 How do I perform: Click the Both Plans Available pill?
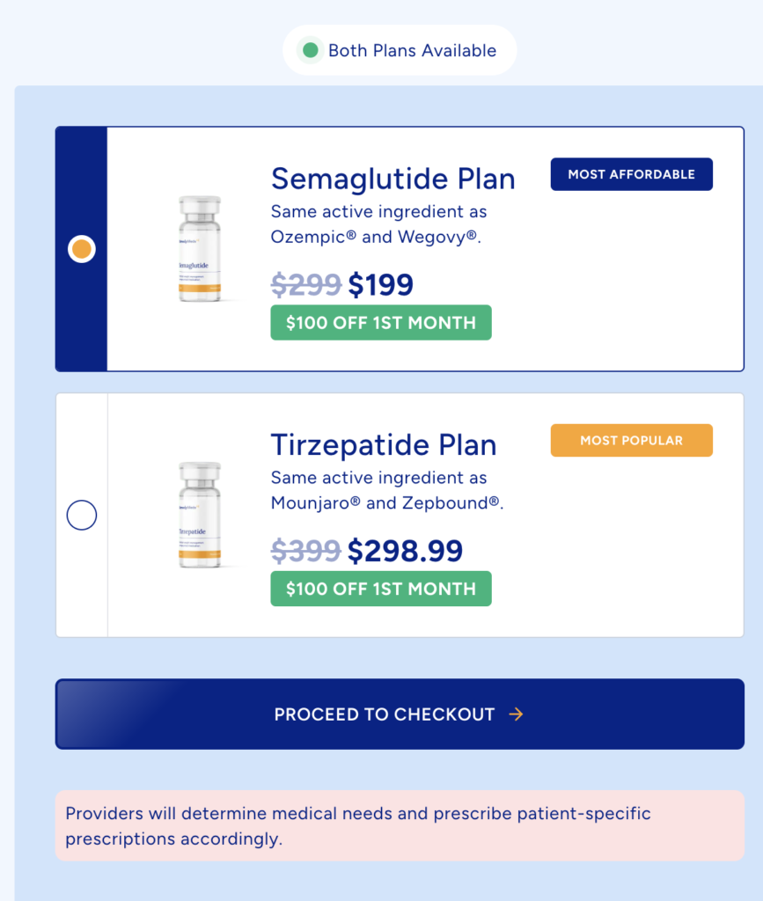(400, 50)
